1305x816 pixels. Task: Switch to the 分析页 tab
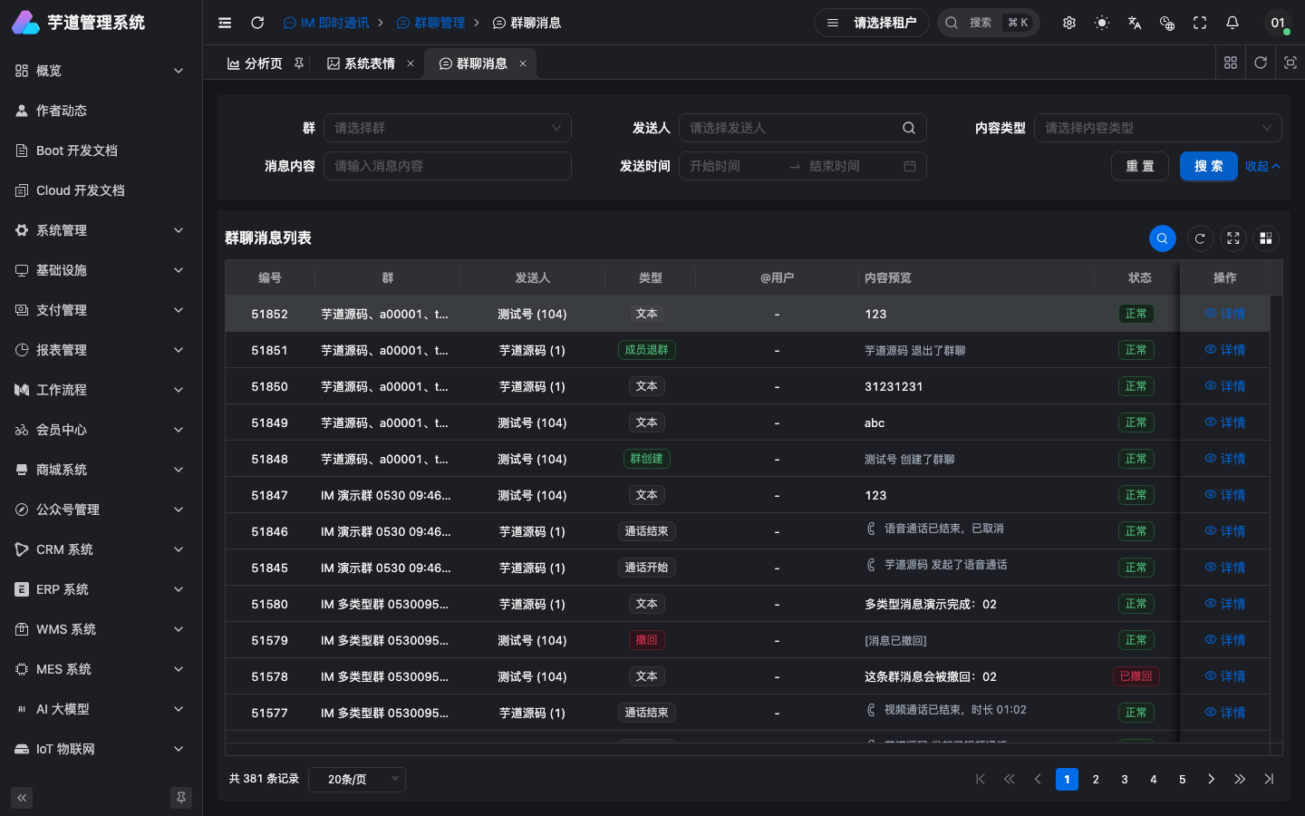(x=263, y=63)
